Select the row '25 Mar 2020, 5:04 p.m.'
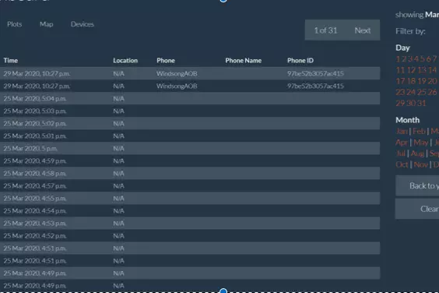439x293 pixels. [x=190, y=98]
